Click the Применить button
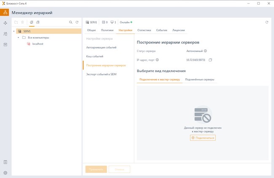This screenshot has height=178, width=274. click(x=96, y=169)
